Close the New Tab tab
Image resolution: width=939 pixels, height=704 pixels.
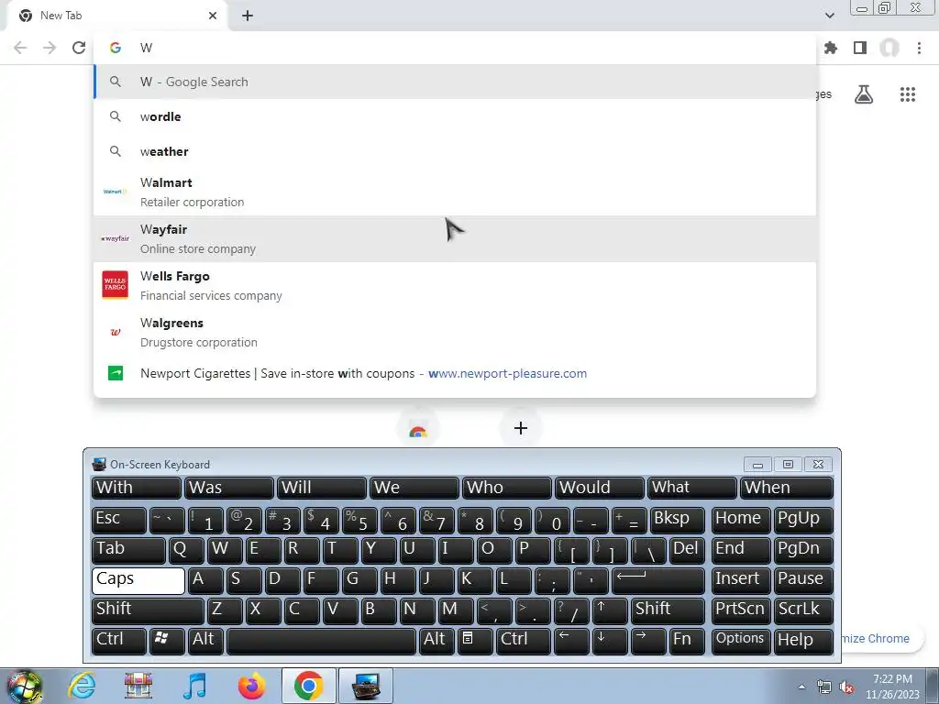[x=213, y=16]
